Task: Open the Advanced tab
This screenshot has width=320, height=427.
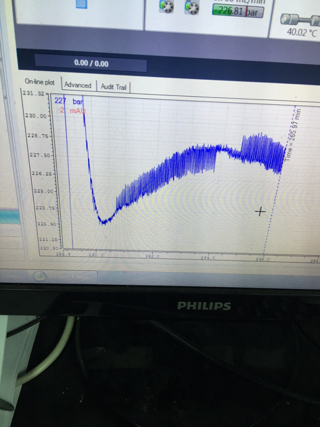Action: pos(78,85)
